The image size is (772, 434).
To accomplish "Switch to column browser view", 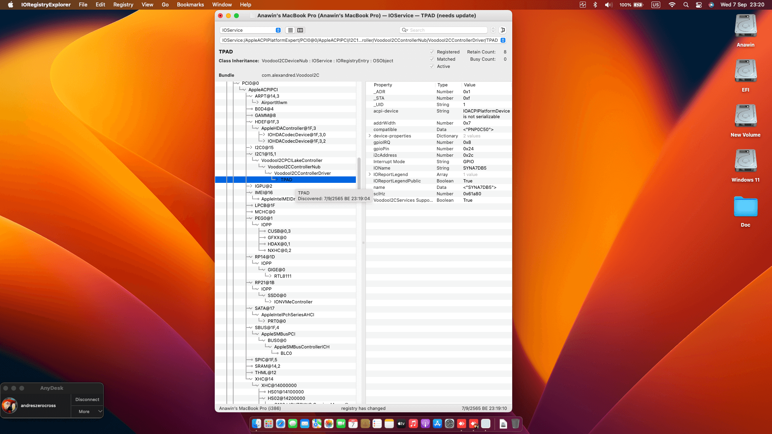I will point(300,30).
